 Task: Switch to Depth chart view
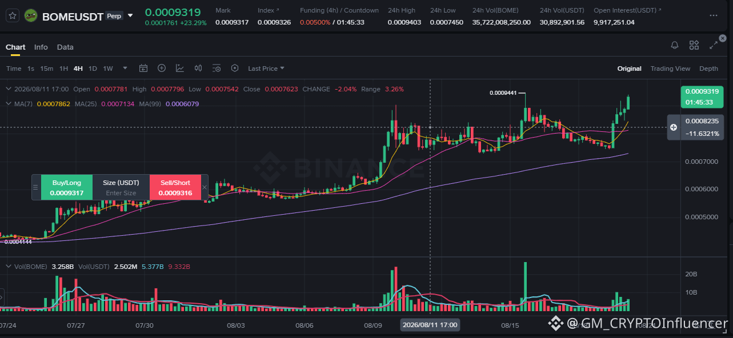708,69
